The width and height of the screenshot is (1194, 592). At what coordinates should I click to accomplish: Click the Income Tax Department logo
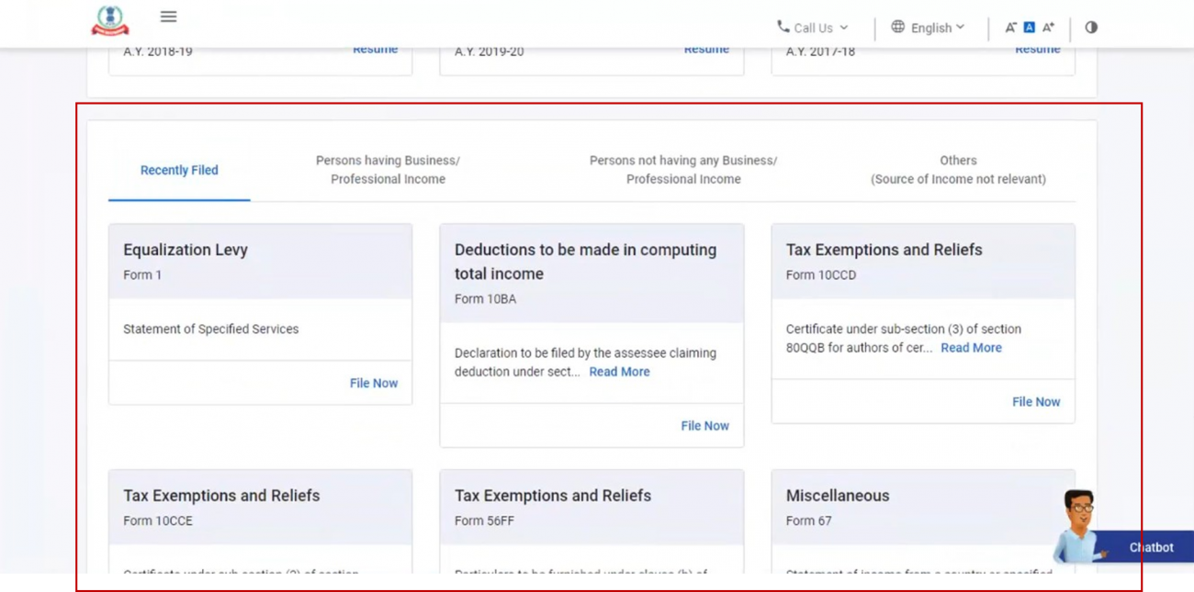109,20
